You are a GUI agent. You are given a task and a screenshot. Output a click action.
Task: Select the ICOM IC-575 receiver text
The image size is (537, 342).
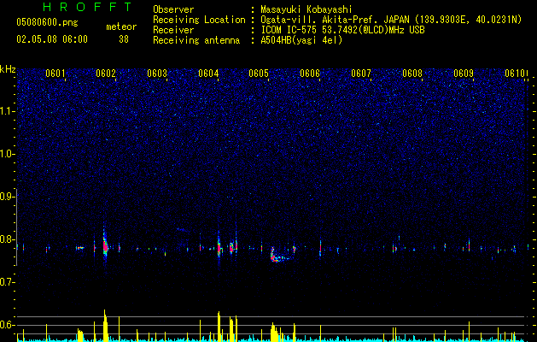coord(342,30)
